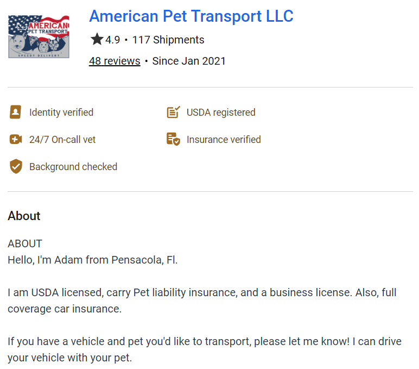The width and height of the screenshot is (419, 369).
Task: Click the About section heading
Action: 24,216
